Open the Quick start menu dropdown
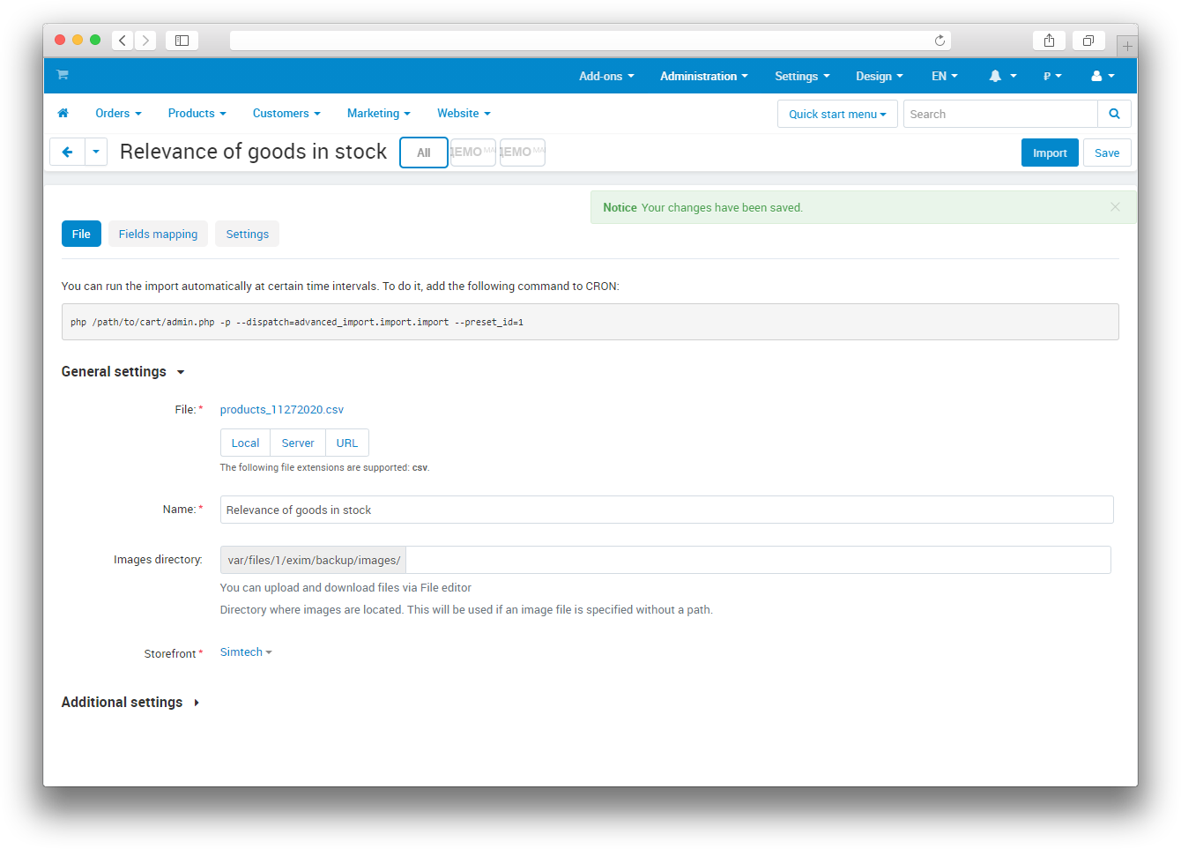This screenshot has width=1181, height=849. click(x=837, y=114)
